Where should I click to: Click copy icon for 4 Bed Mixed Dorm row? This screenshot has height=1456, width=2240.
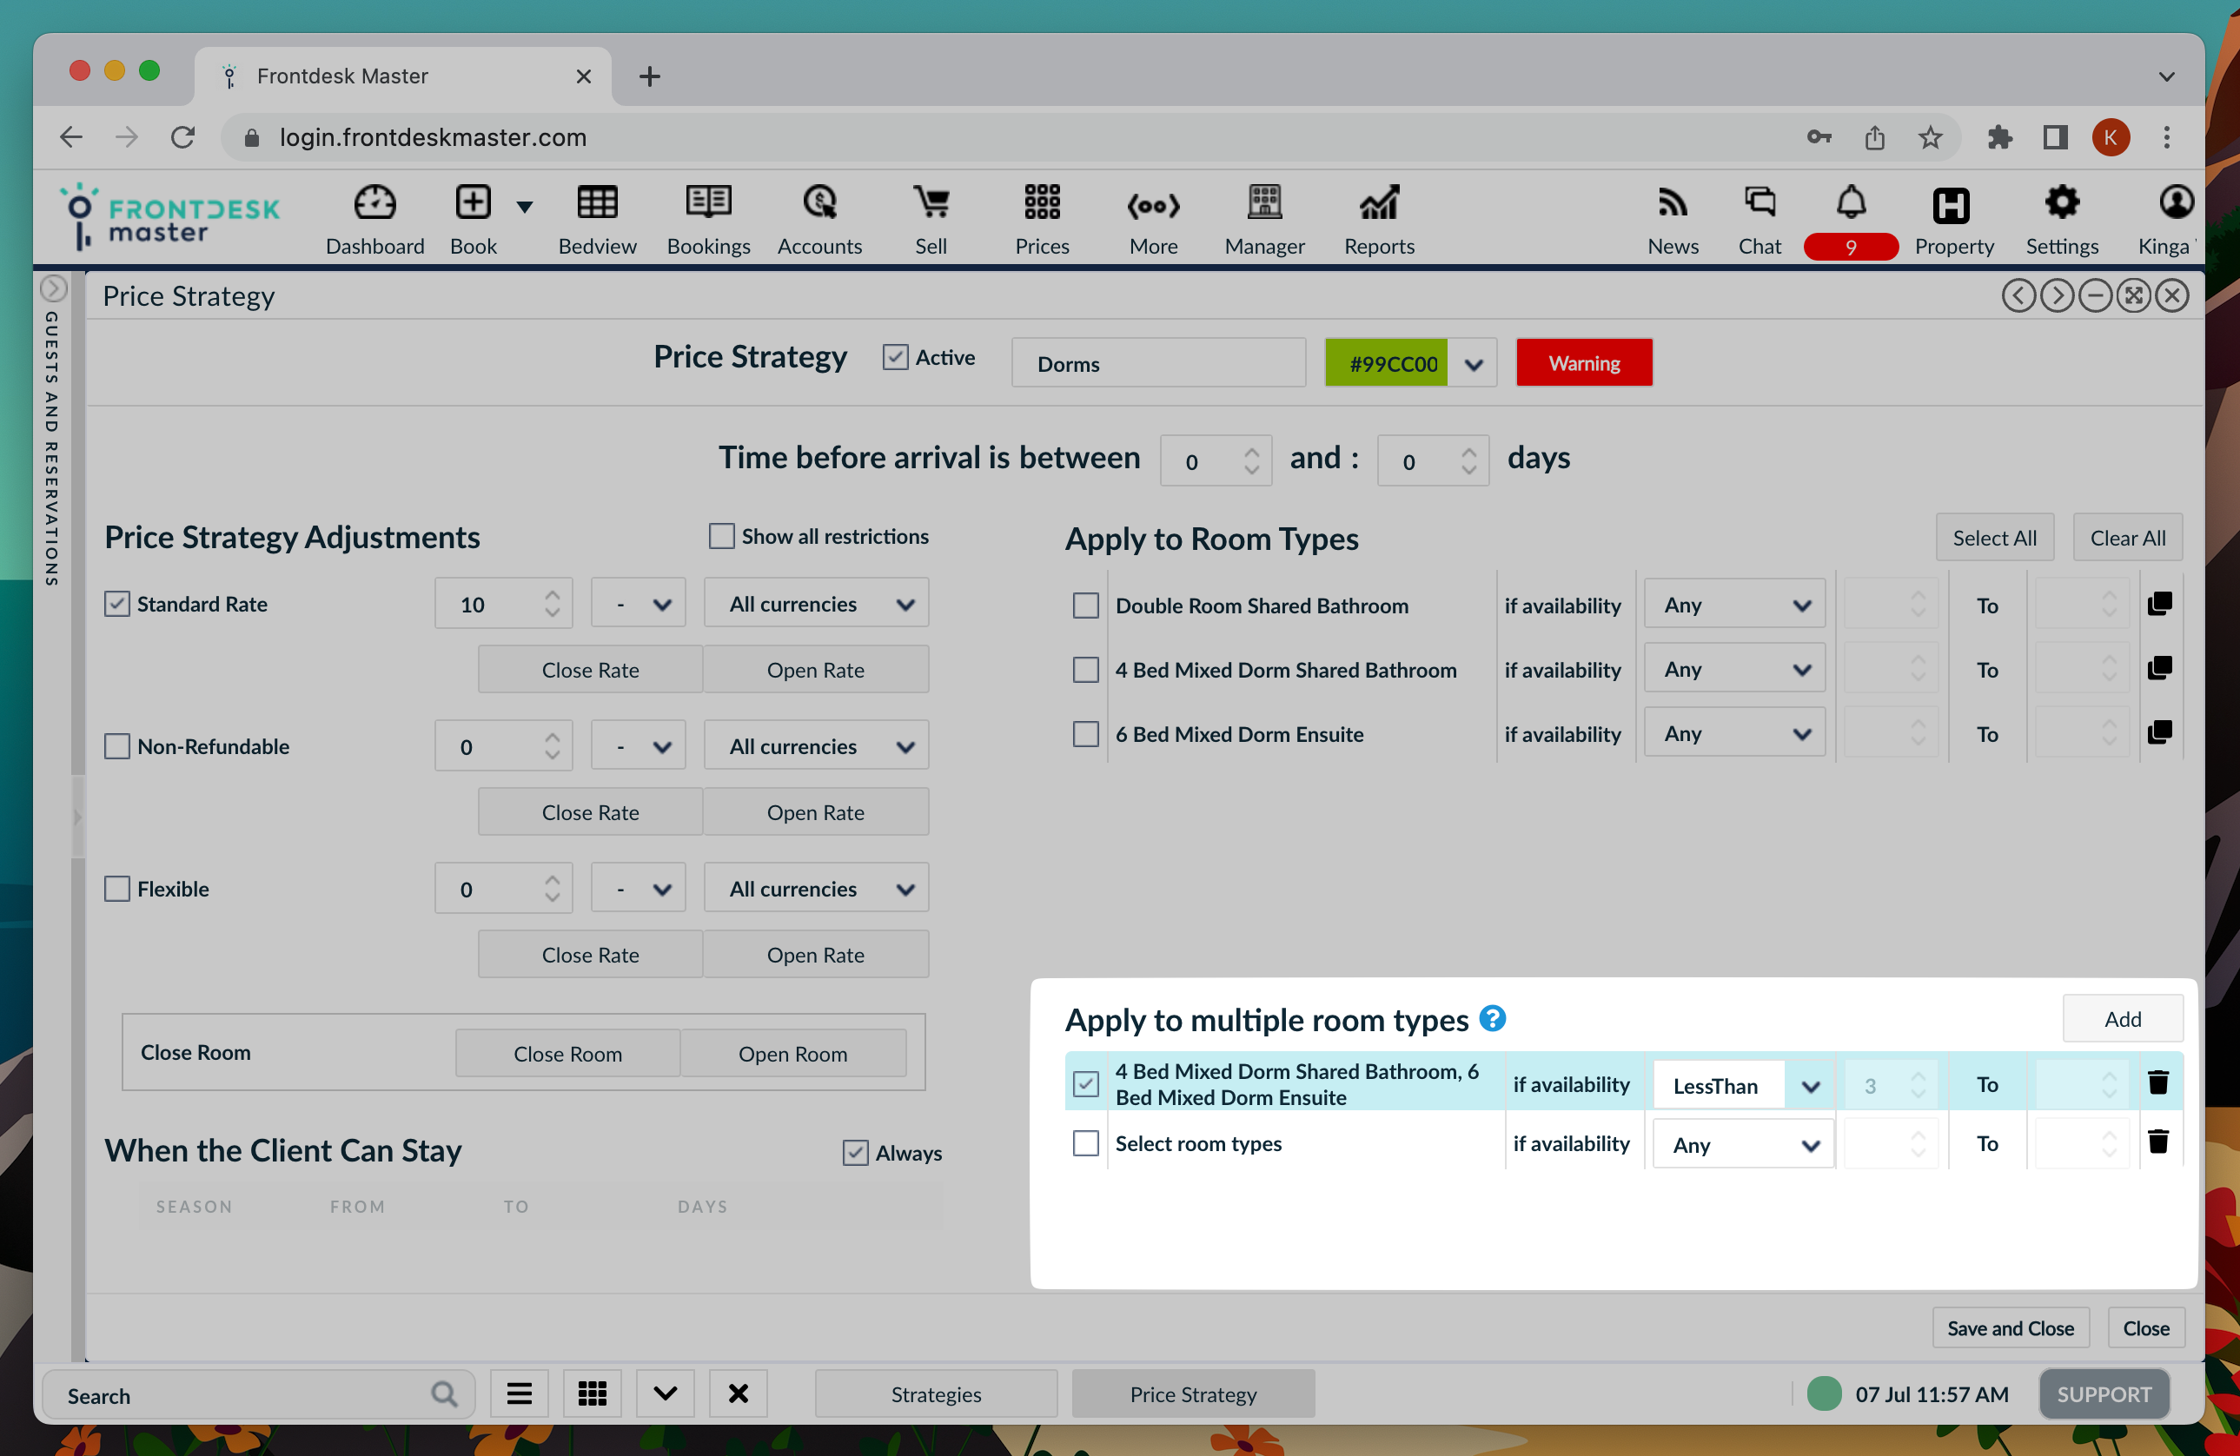[x=2159, y=668]
